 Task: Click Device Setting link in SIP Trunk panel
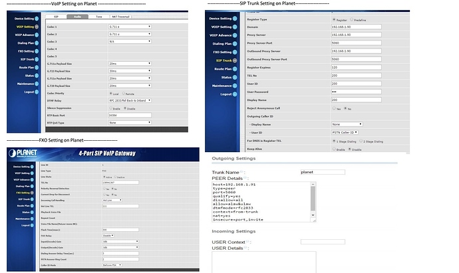pyautogui.click(x=220, y=19)
